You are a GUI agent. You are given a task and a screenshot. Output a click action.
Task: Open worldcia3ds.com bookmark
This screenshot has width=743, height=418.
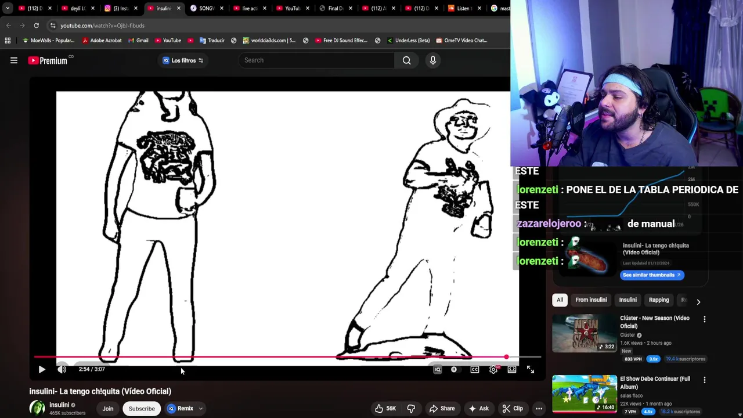[269, 41]
